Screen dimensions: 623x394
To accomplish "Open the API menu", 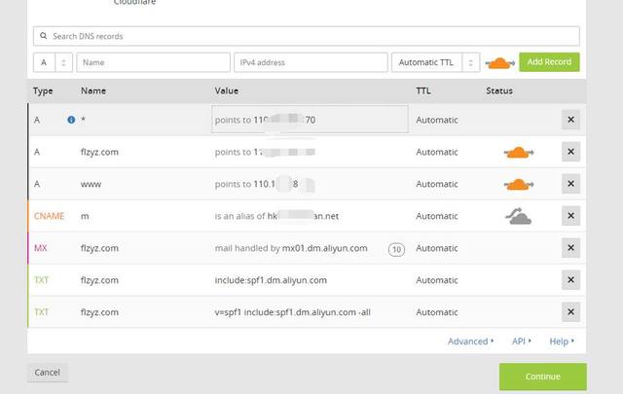I will 521,341.
